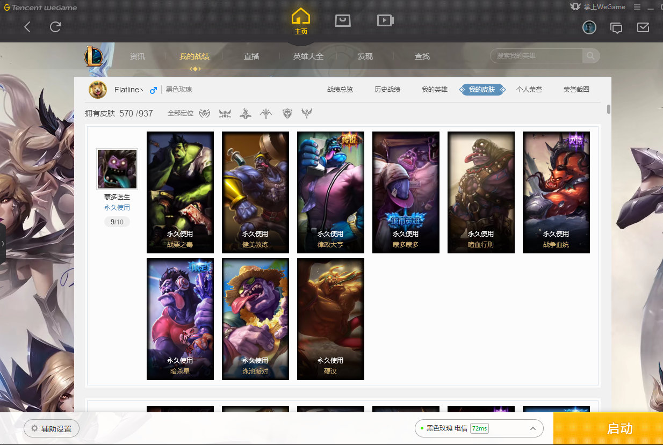Filter skins by mage role icon
Image resolution: width=663 pixels, height=445 pixels.
tap(246, 113)
